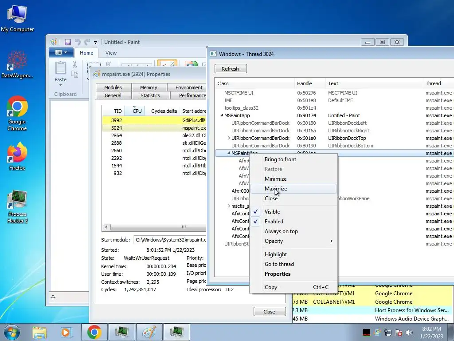Open Windows Explorer from the taskbar
Image resolution: width=454 pixels, height=341 pixels.
point(39,333)
